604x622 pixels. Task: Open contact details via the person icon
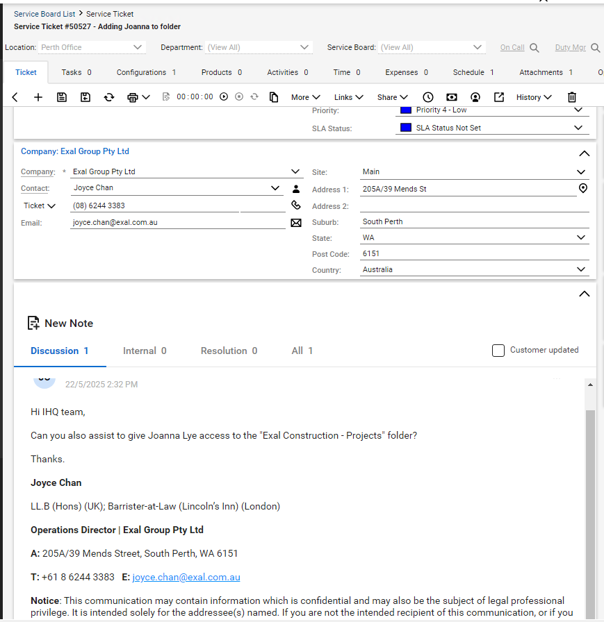click(296, 189)
